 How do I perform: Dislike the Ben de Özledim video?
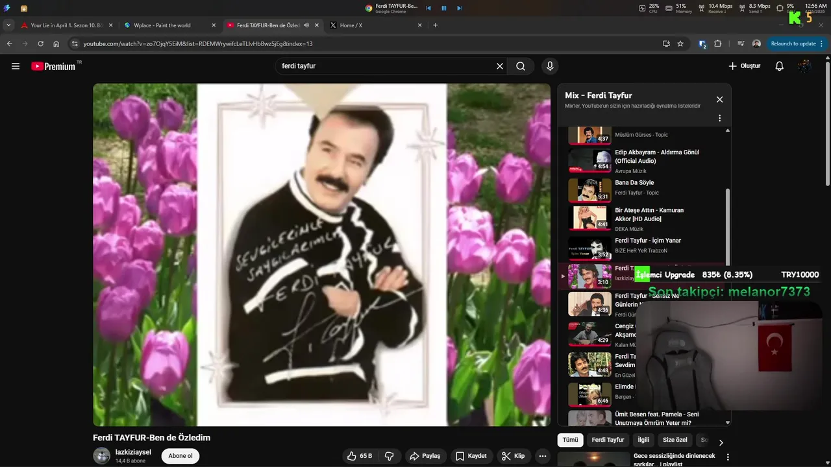390,456
